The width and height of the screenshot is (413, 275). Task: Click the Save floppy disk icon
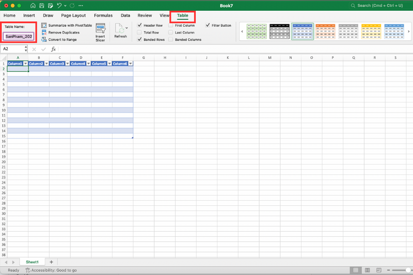pyautogui.click(x=42, y=6)
